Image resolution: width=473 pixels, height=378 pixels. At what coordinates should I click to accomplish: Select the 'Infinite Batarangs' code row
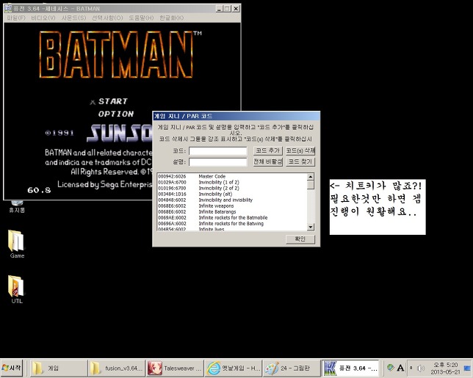point(232,211)
